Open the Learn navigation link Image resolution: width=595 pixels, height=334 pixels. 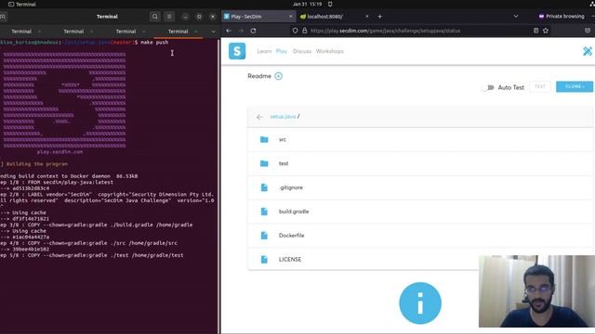click(x=264, y=51)
